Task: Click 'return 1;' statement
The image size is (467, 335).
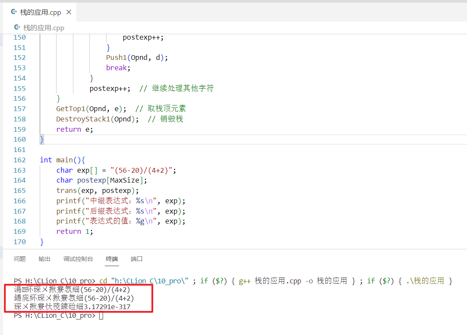Action: point(75,232)
